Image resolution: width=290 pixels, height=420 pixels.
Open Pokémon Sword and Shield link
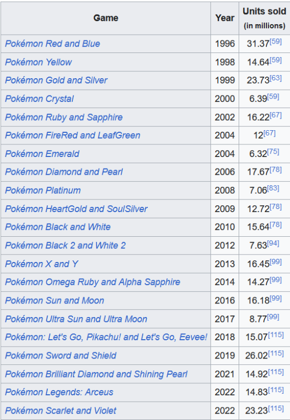click(60, 355)
